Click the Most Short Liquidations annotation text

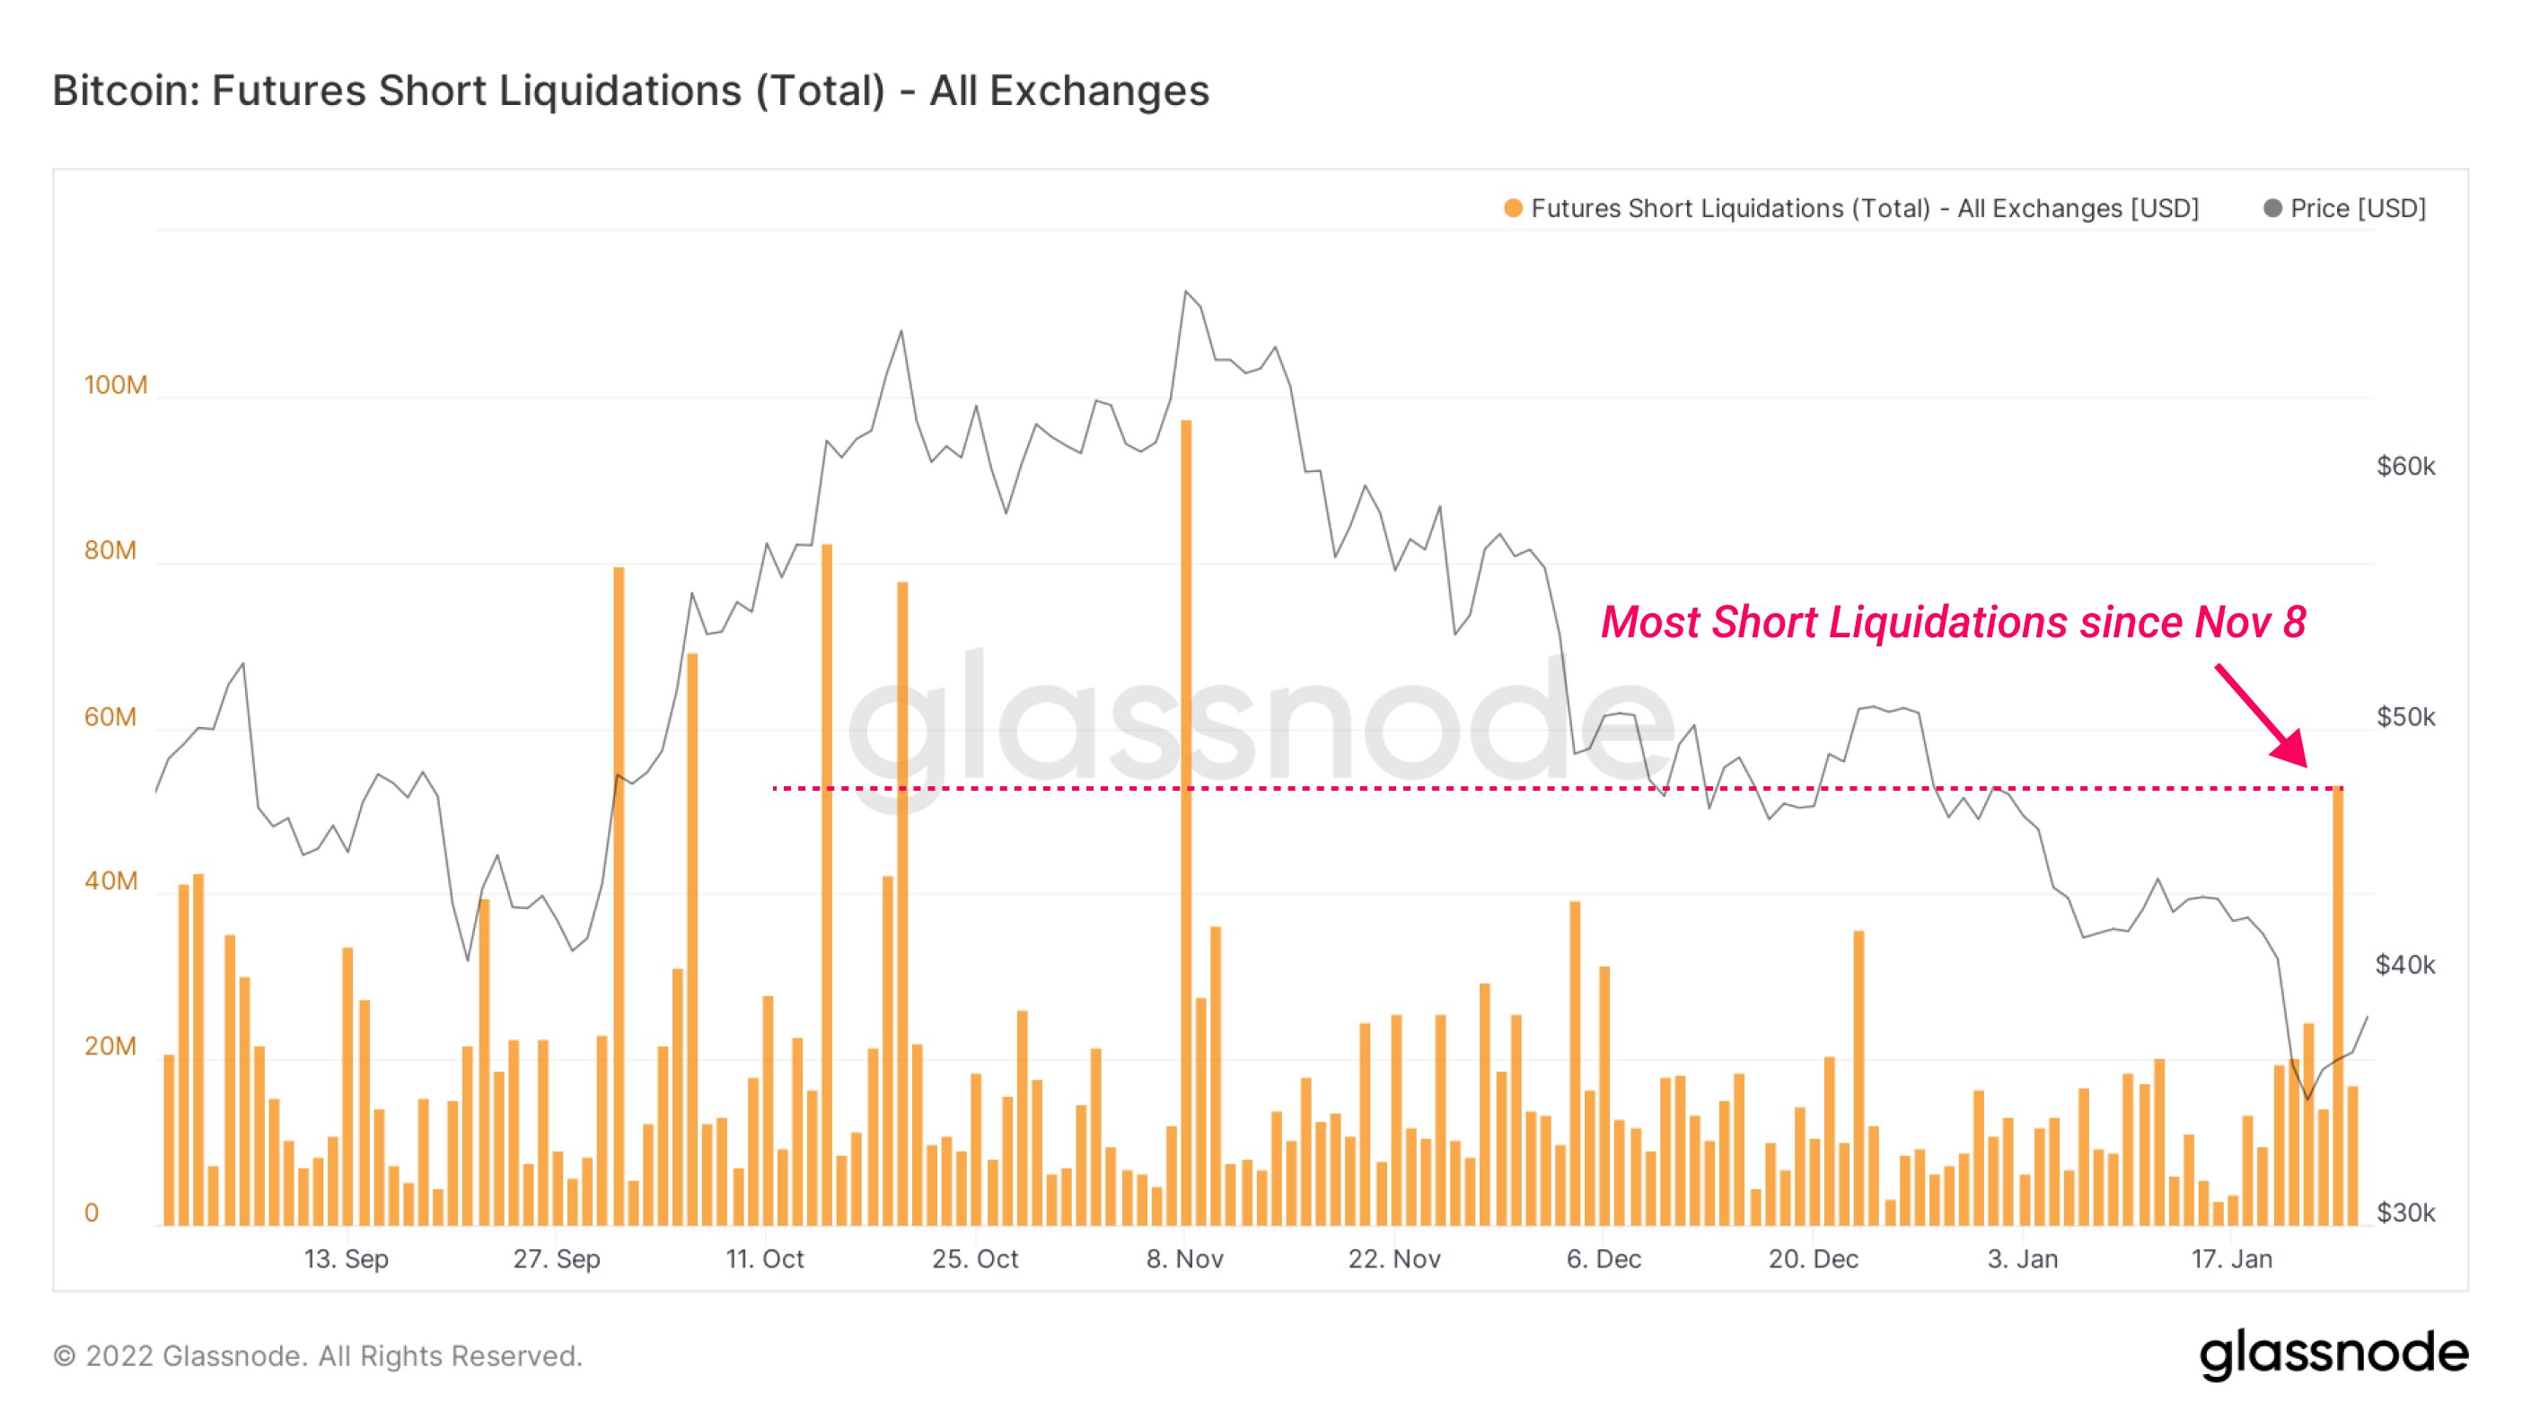pos(1953,622)
